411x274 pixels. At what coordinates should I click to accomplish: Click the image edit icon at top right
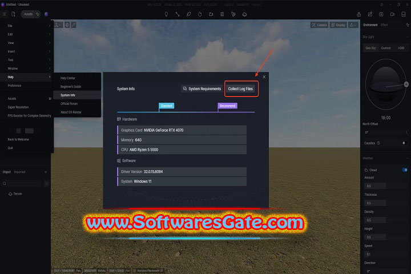coord(370,14)
